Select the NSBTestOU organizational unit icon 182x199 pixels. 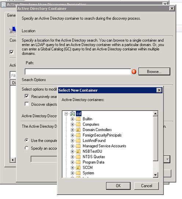pos(78,151)
